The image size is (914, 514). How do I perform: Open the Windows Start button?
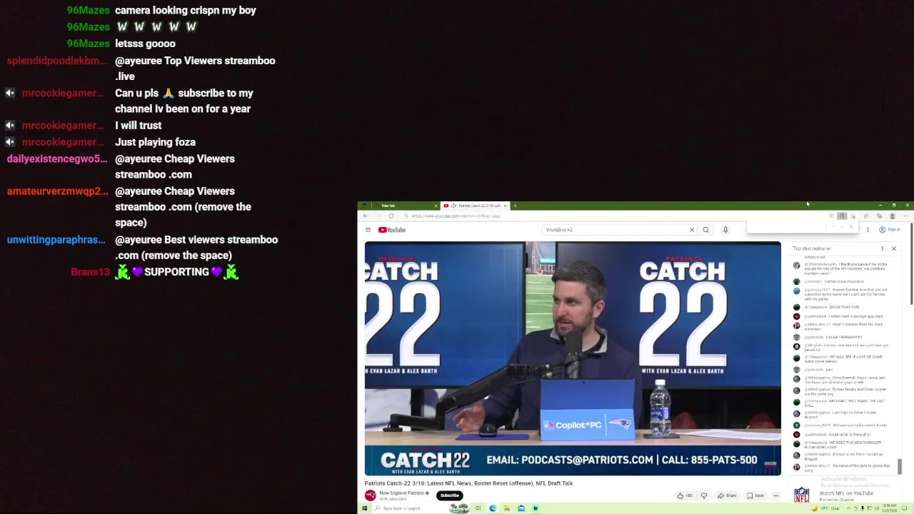(x=364, y=508)
